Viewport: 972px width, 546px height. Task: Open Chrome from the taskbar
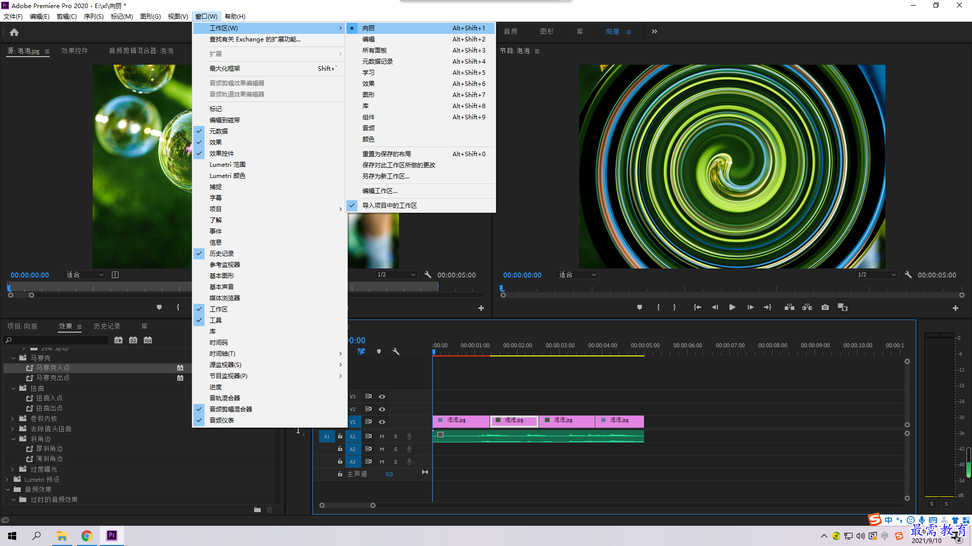click(x=87, y=535)
